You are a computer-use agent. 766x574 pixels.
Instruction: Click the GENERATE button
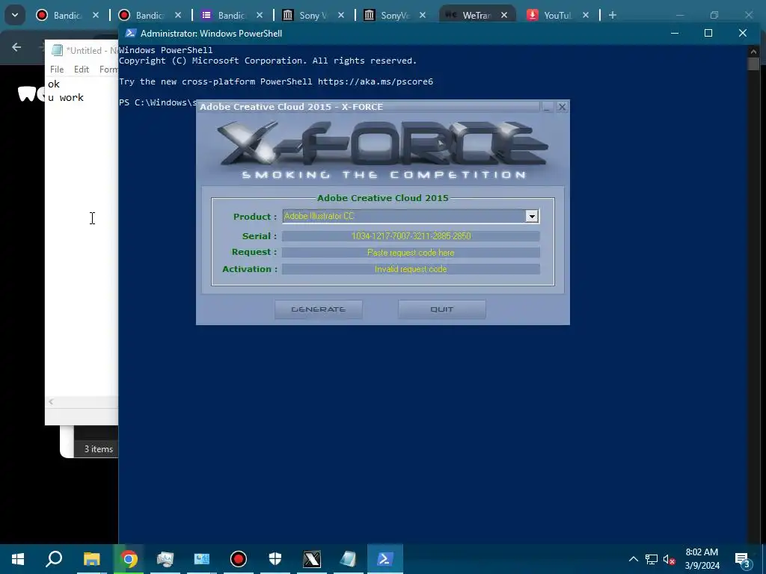(x=319, y=309)
